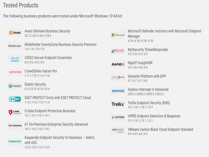The image size is (209, 157).
Task: Click the Rapid7 logo
Action: [118, 64]
